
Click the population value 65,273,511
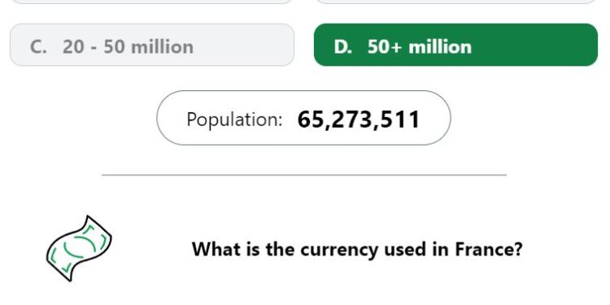point(359,120)
